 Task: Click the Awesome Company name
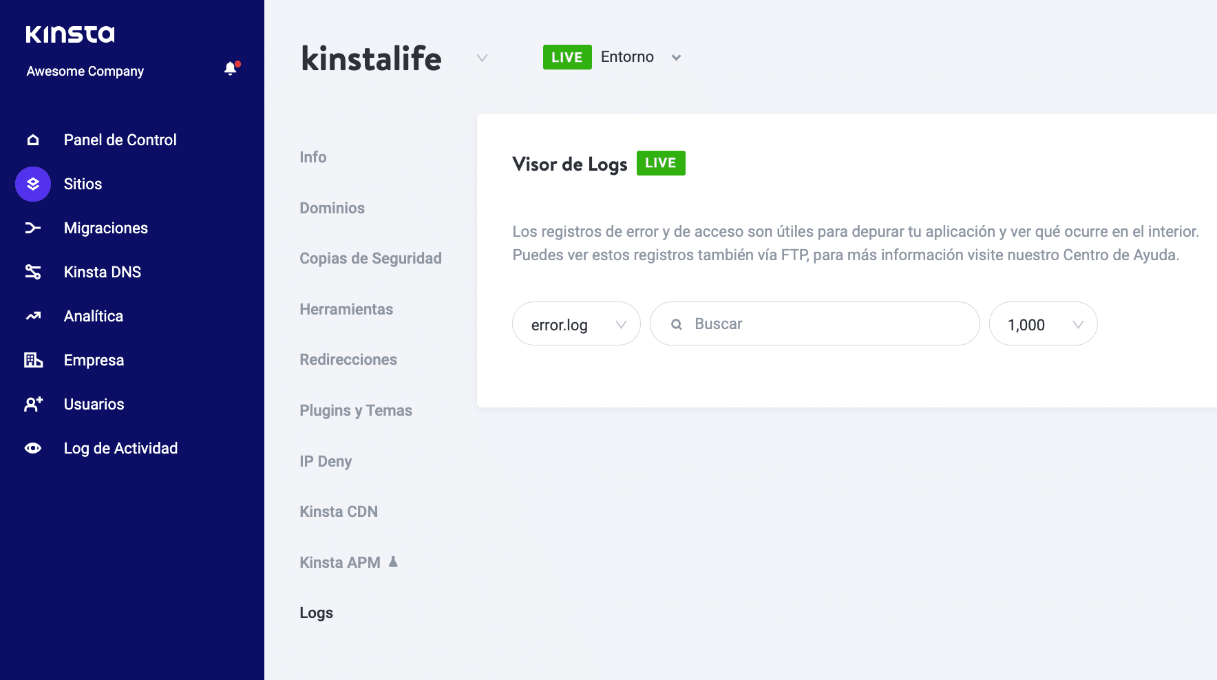tap(85, 72)
